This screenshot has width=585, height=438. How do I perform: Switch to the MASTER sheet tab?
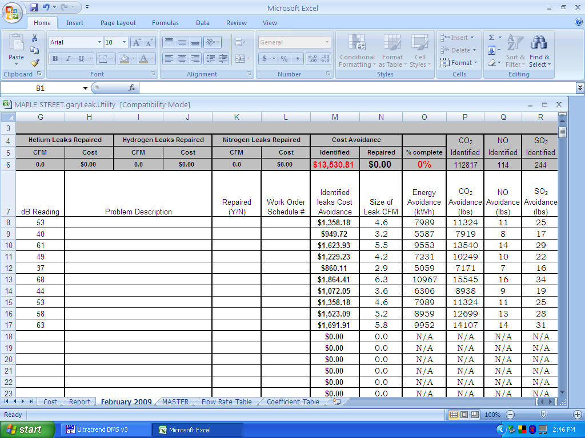(x=175, y=402)
